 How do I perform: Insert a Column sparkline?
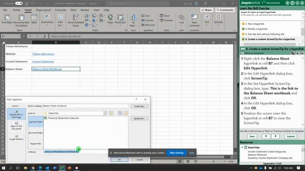click(147, 20)
